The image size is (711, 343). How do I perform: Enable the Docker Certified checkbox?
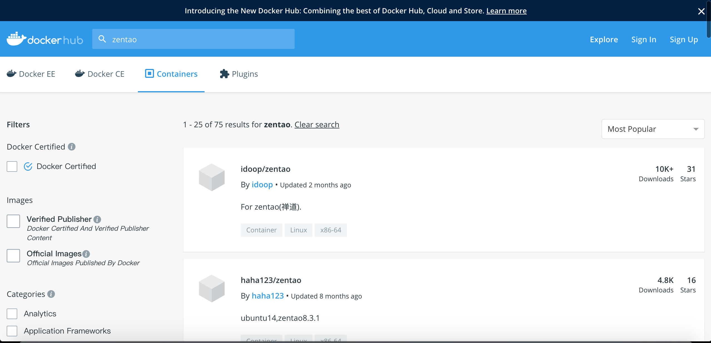point(12,166)
